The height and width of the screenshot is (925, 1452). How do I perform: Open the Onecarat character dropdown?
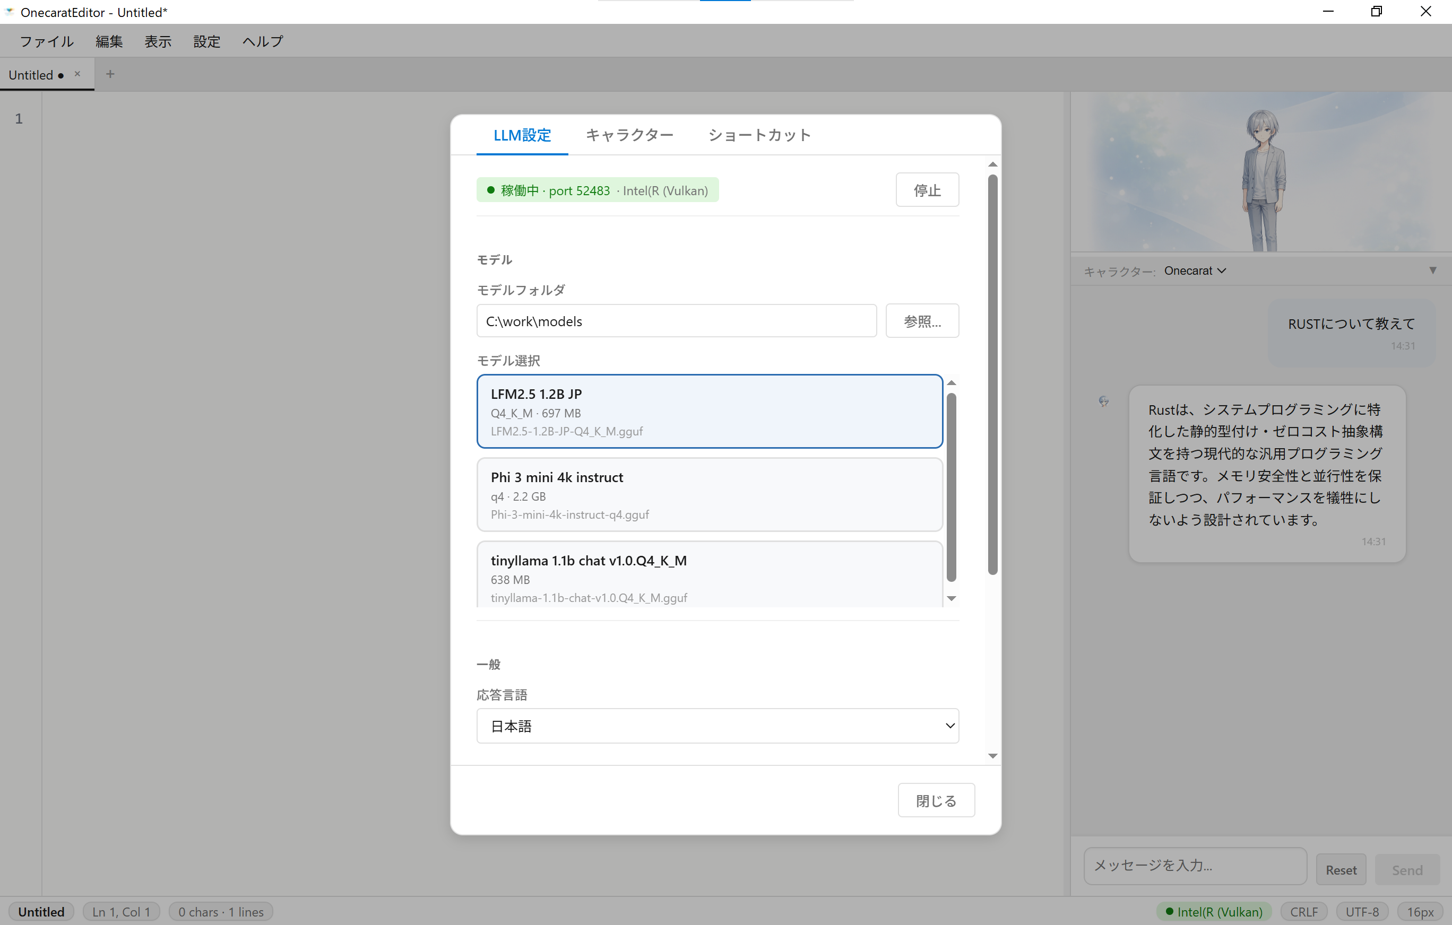tap(1196, 270)
